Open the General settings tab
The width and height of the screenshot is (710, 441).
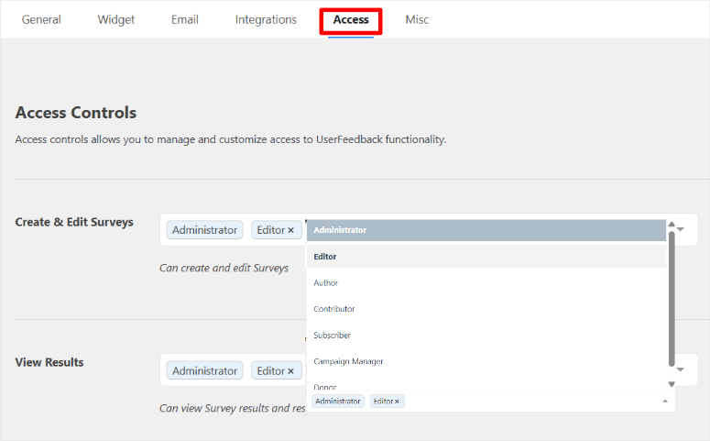[41, 19]
